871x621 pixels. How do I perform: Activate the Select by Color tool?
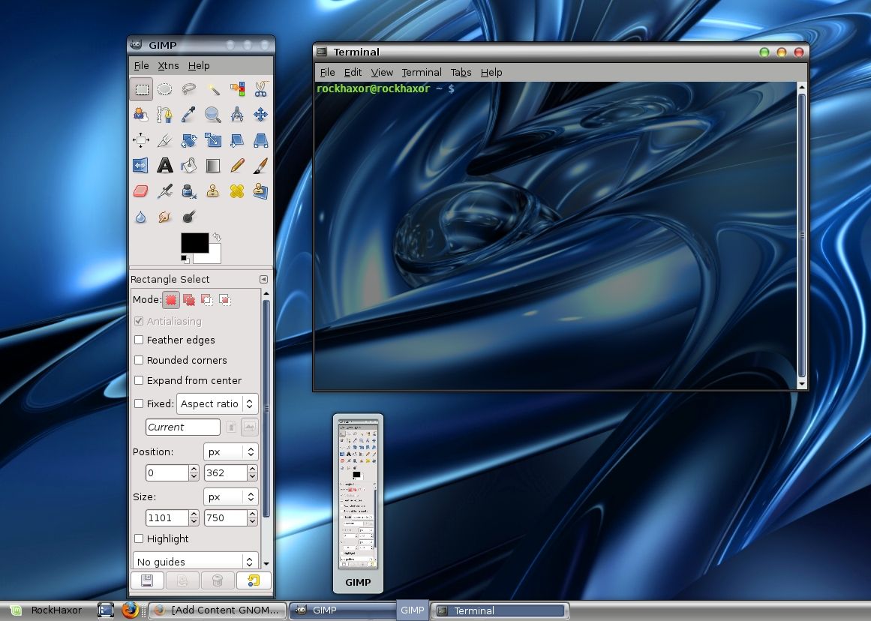coord(237,88)
